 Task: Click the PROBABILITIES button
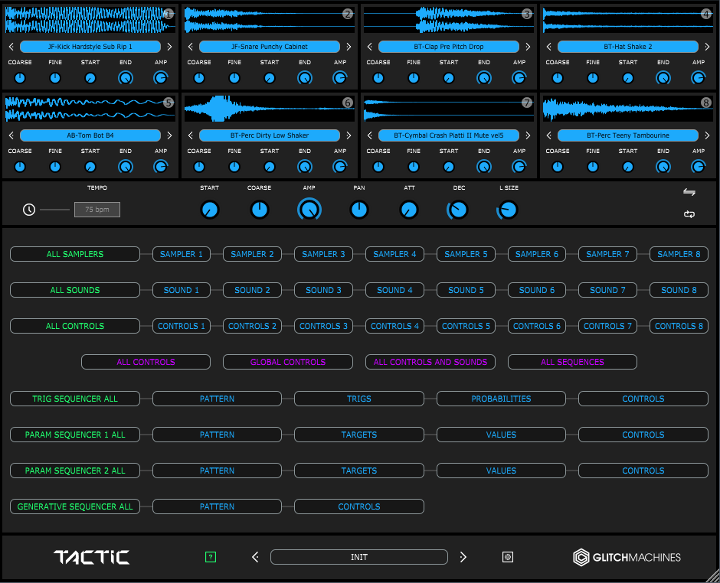(x=501, y=399)
